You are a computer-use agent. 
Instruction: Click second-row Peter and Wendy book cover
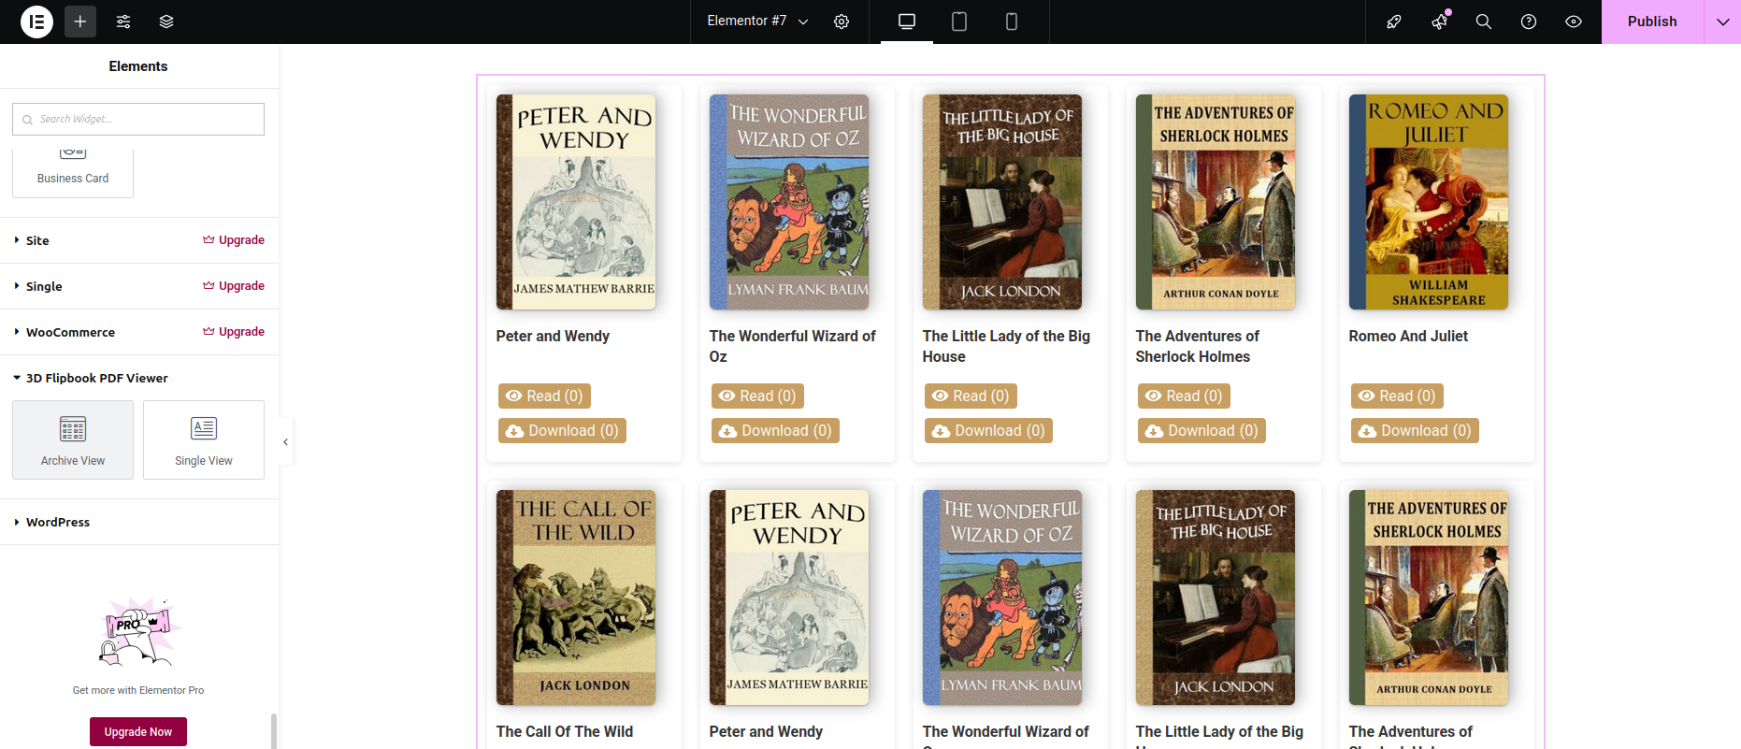click(x=789, y=598)
